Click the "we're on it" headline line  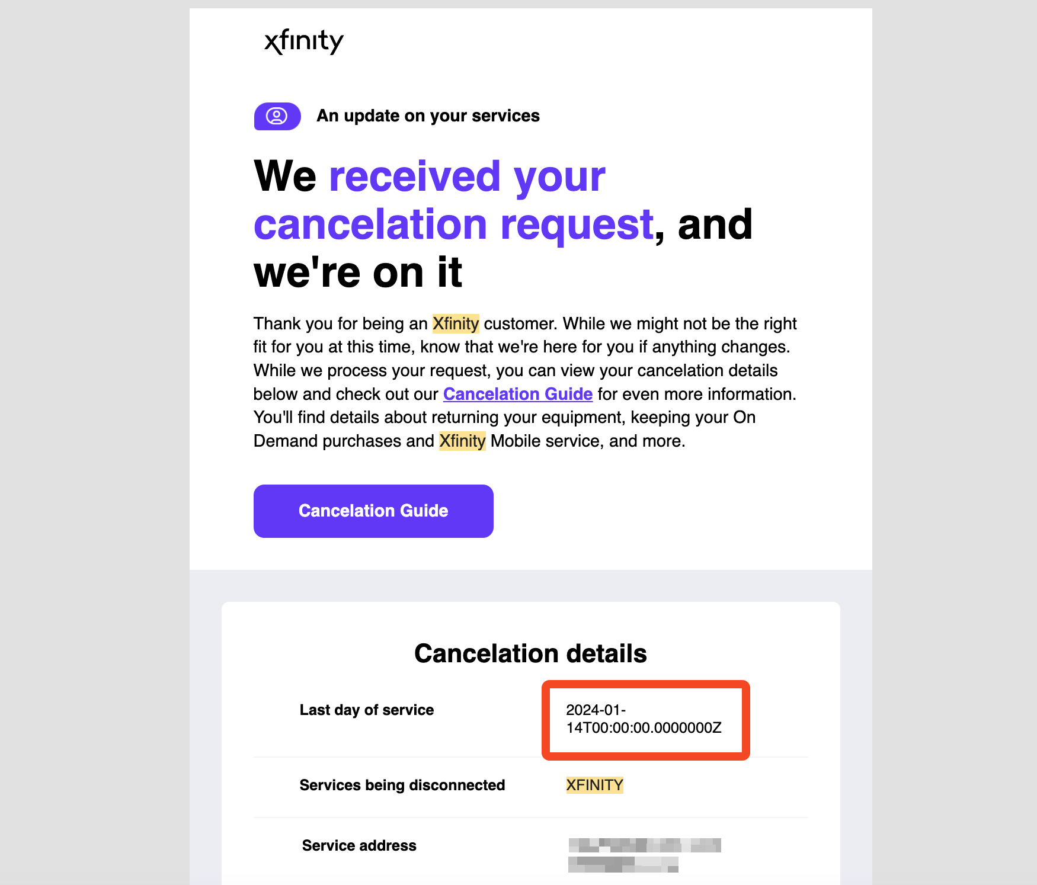click(357, 273)
